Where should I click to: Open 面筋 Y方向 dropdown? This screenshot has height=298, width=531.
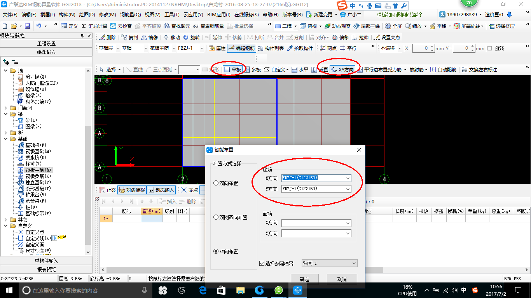[348, 233]
